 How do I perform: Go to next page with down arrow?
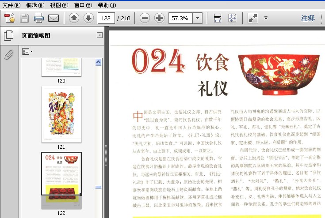click(88, 18)
